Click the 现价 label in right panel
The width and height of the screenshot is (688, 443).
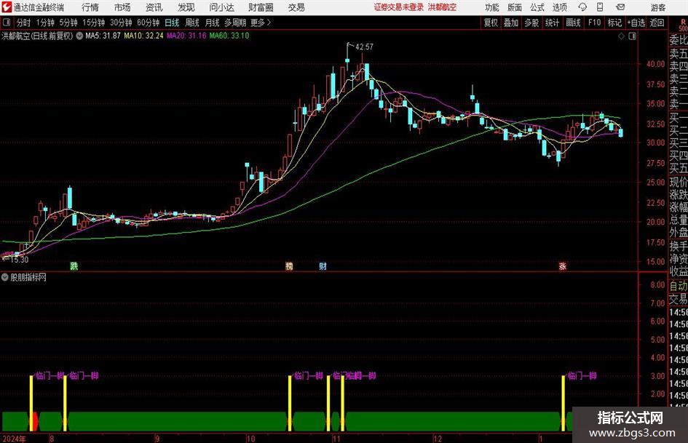click(679, 182)
